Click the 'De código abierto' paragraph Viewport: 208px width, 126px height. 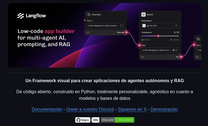pyautogui.click(x=104, y=95)
